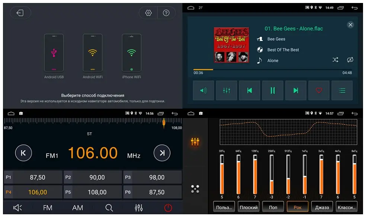Click the help question mark icon
Viewport: 366px width, 218px height.
pyautogui.click(x=166, y=13)
